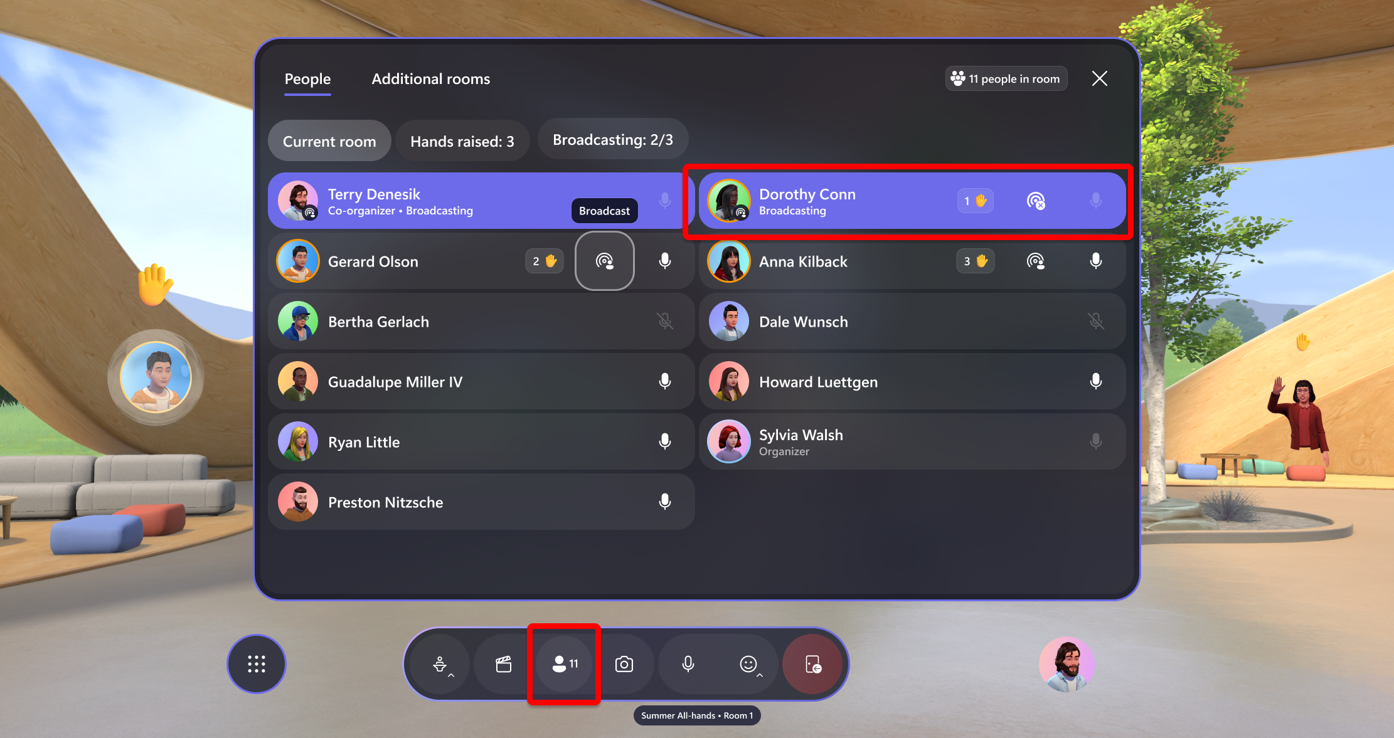Viewport: 1394px width, 738px height.
Task: Click the microphone icon in main toolbar
Action: pos(688,663)
